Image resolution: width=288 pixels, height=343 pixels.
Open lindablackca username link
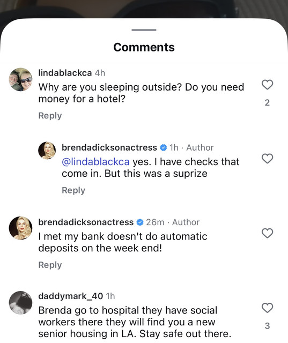(x=65, y=73)
